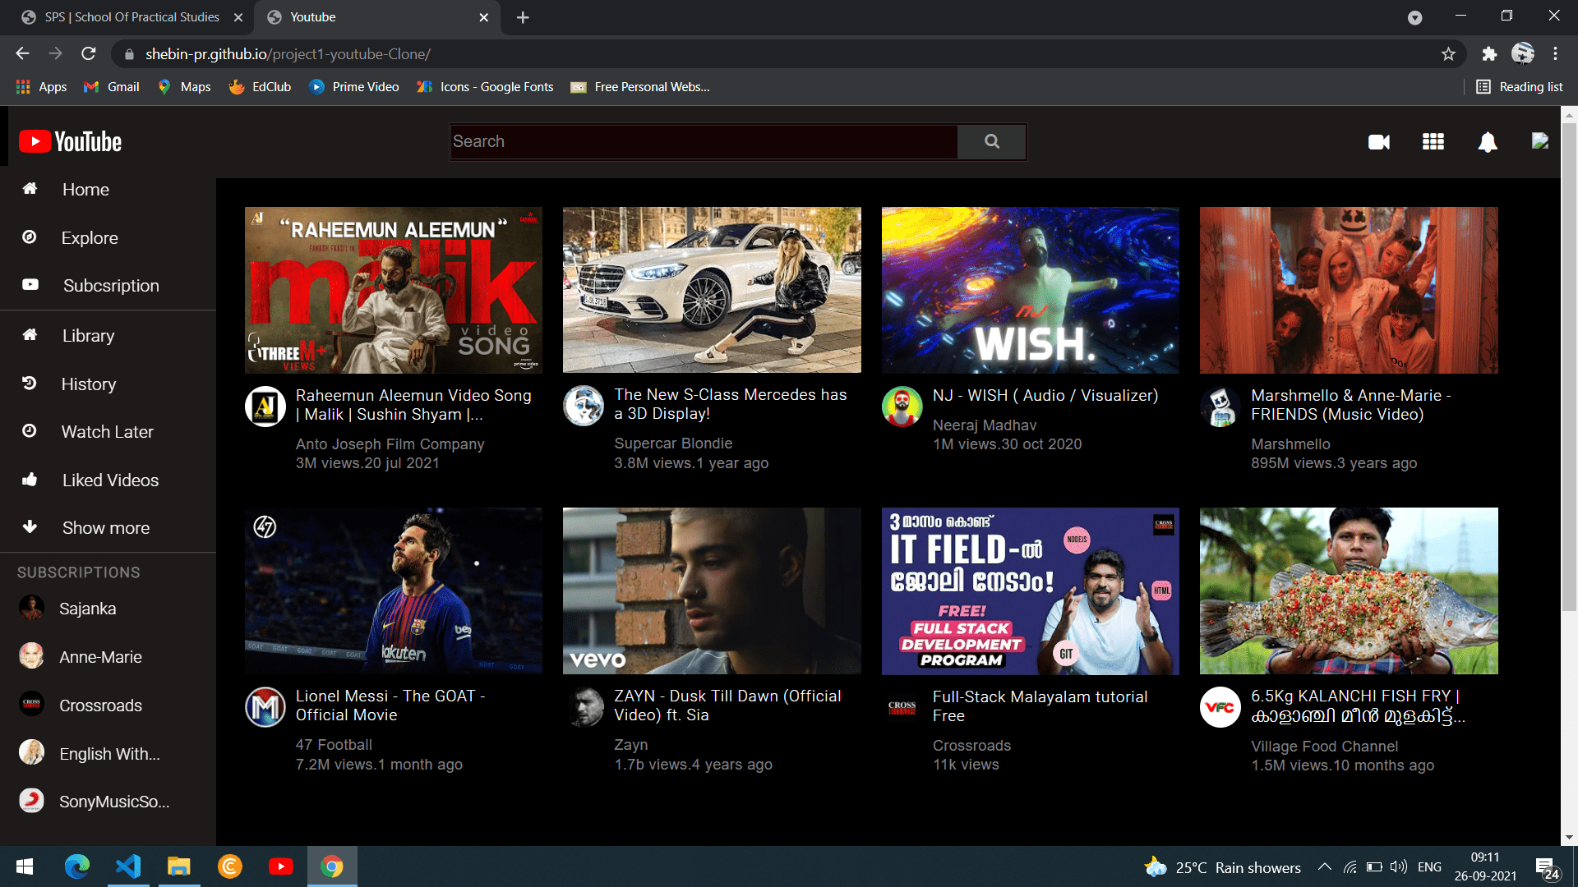Viewport: 1578px width, 887px height.
Task: Click the Liked Videos thumbs-up icon
Action: pos(30,480)
